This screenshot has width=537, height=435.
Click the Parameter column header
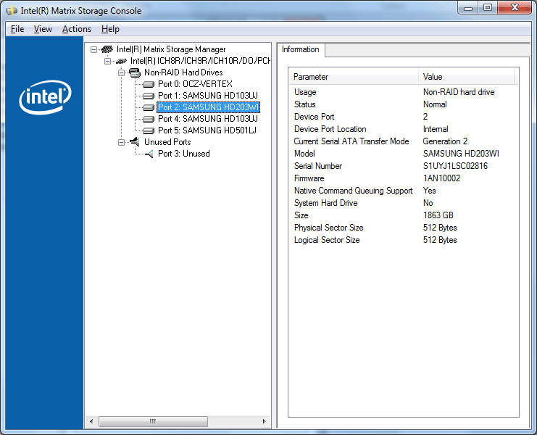tap(354, 77)
